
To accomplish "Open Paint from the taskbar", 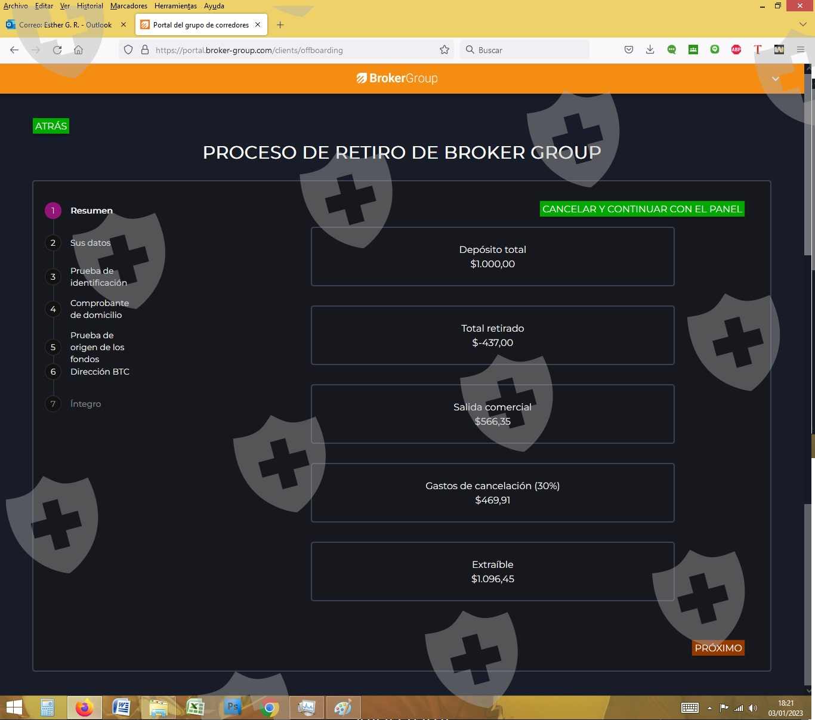I will 343,708.
